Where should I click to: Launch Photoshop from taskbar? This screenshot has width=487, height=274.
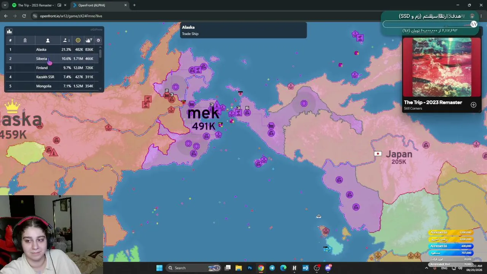(250, 268)
